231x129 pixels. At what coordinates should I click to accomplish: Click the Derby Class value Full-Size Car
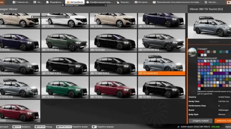(223, 101)
